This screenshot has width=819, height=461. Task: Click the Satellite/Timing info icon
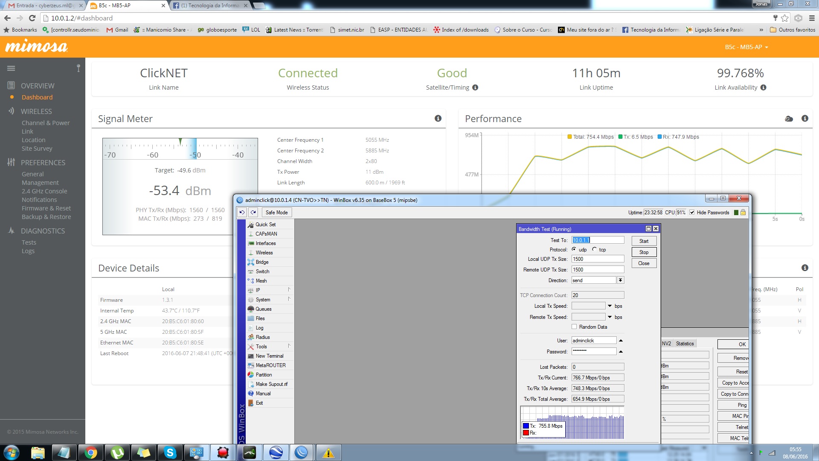475,88
